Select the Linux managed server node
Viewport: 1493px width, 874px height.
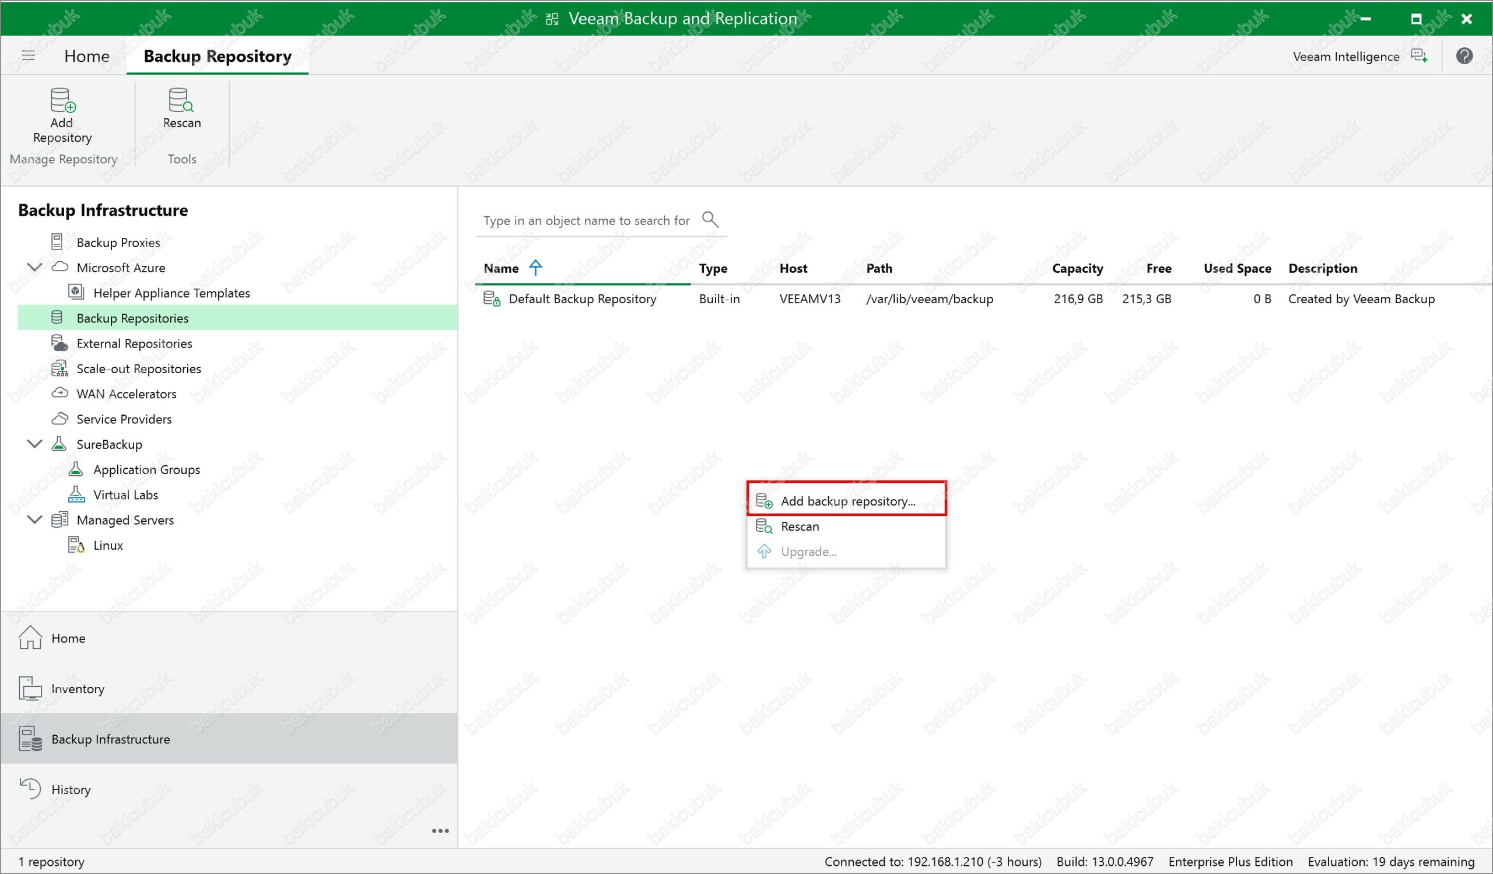tap(108, 545)
